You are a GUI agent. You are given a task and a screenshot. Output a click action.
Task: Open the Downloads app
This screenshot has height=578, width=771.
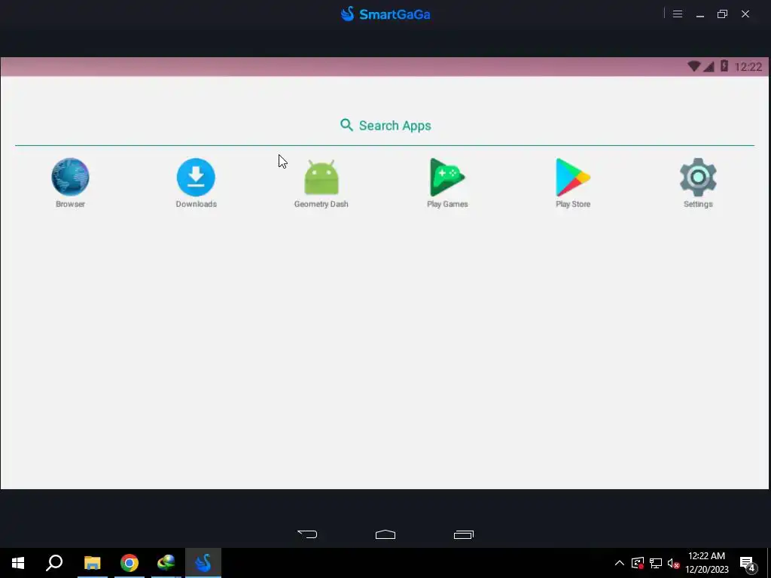click(196, 182)
